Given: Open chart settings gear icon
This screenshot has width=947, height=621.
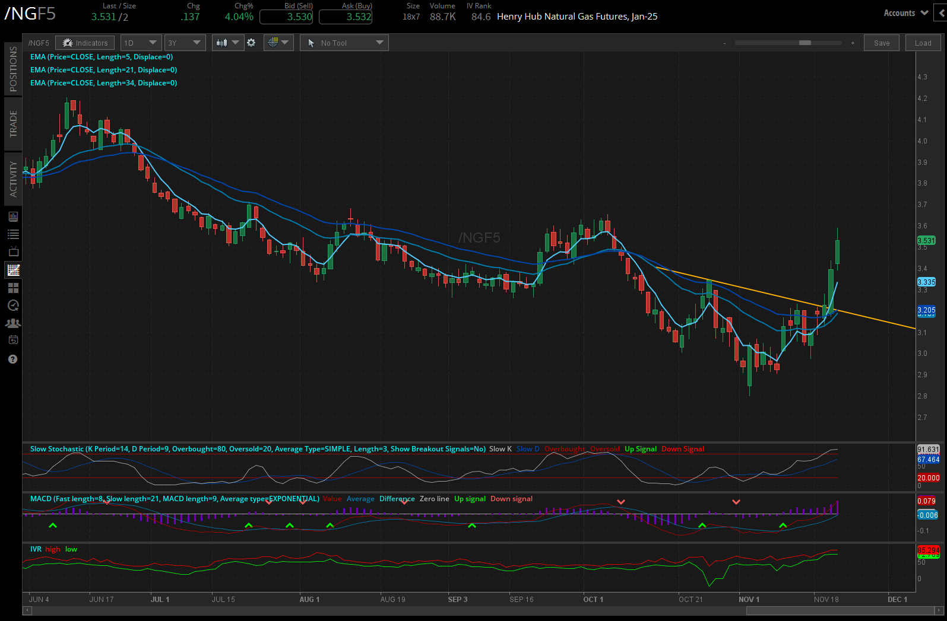Looking at the screenshot, I should 251,43.
